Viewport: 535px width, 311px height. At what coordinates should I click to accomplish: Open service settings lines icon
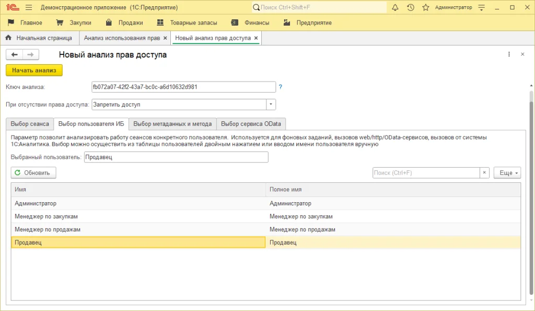tap(481, 7)
